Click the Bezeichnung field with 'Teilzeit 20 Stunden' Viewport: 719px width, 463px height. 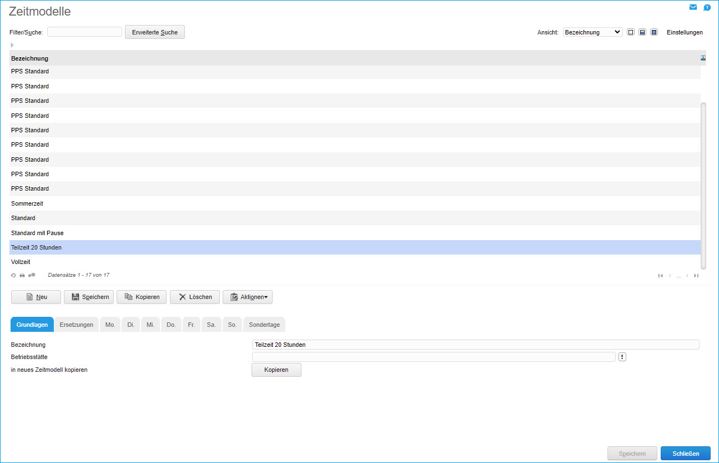tap(475, 345)
